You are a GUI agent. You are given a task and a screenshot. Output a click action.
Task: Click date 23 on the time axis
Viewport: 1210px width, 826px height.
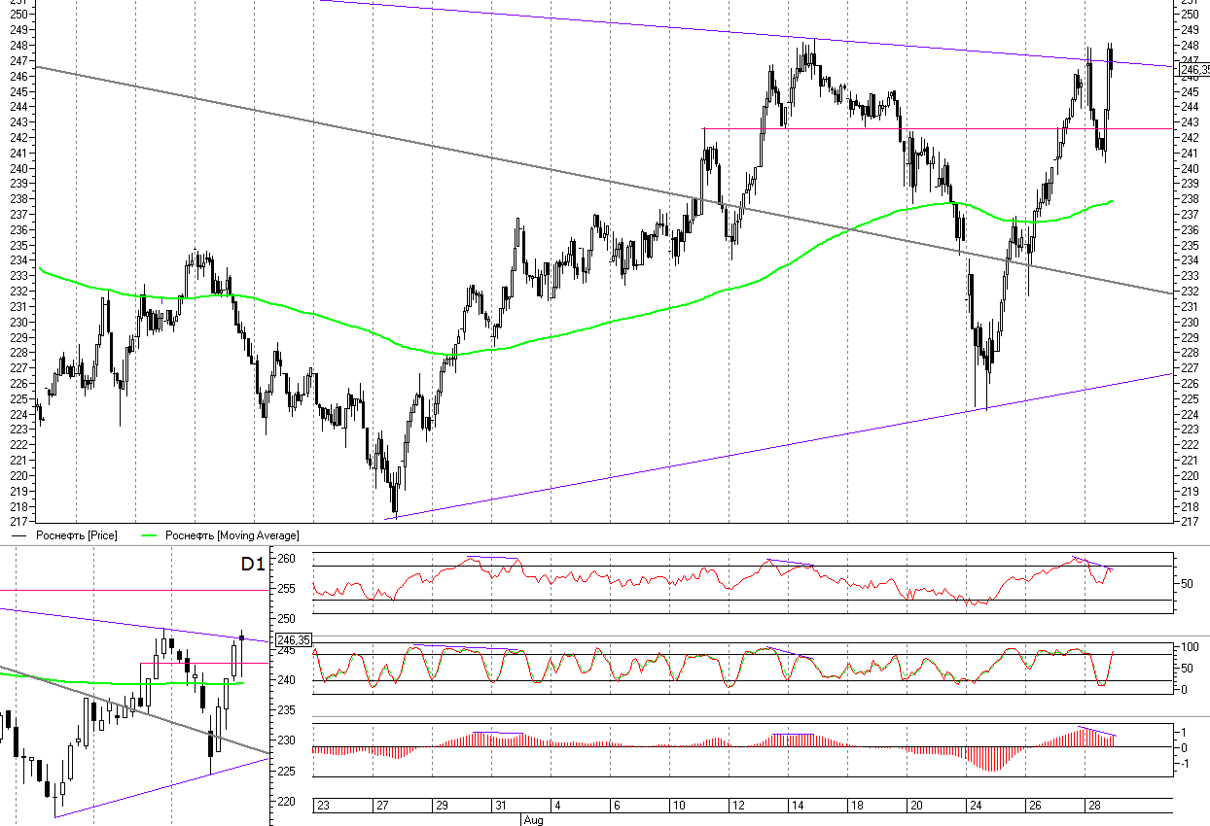(x=324, y=806)
